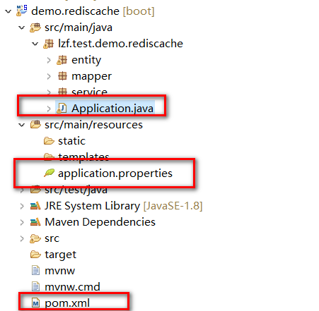Screen dimensions: 319x311
Task: Select the mapper package label
Action: (91, 76)
